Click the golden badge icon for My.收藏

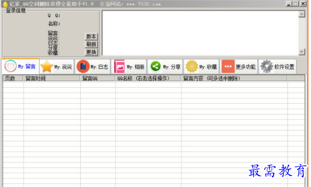(192, 66)
